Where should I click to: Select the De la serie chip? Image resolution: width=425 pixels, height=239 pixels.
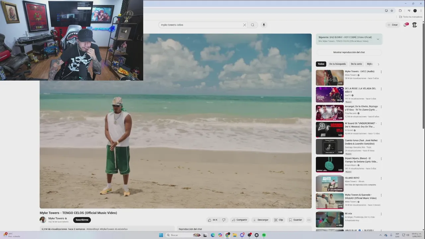356,64
